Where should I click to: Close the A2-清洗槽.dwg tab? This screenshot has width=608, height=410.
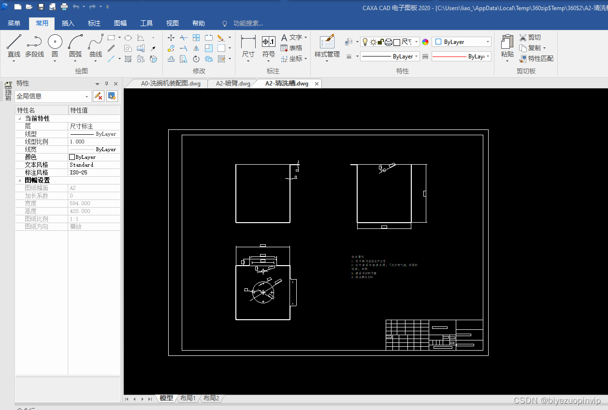pyautogui.click(x=317, y=84)
